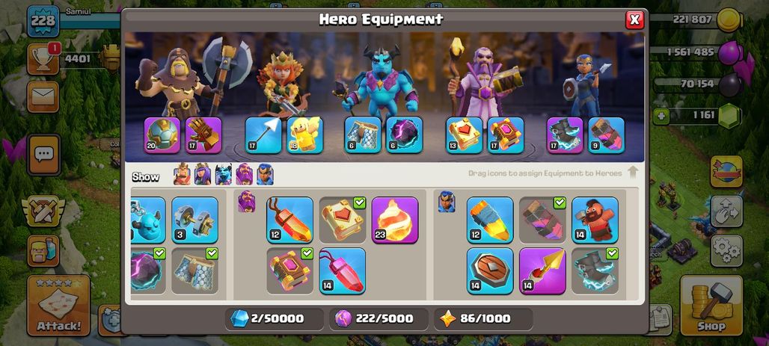Image resolution: width=769 pixels, height=346 pixels.
Task: Tap the Attack! button
Action: pos(58,305)
